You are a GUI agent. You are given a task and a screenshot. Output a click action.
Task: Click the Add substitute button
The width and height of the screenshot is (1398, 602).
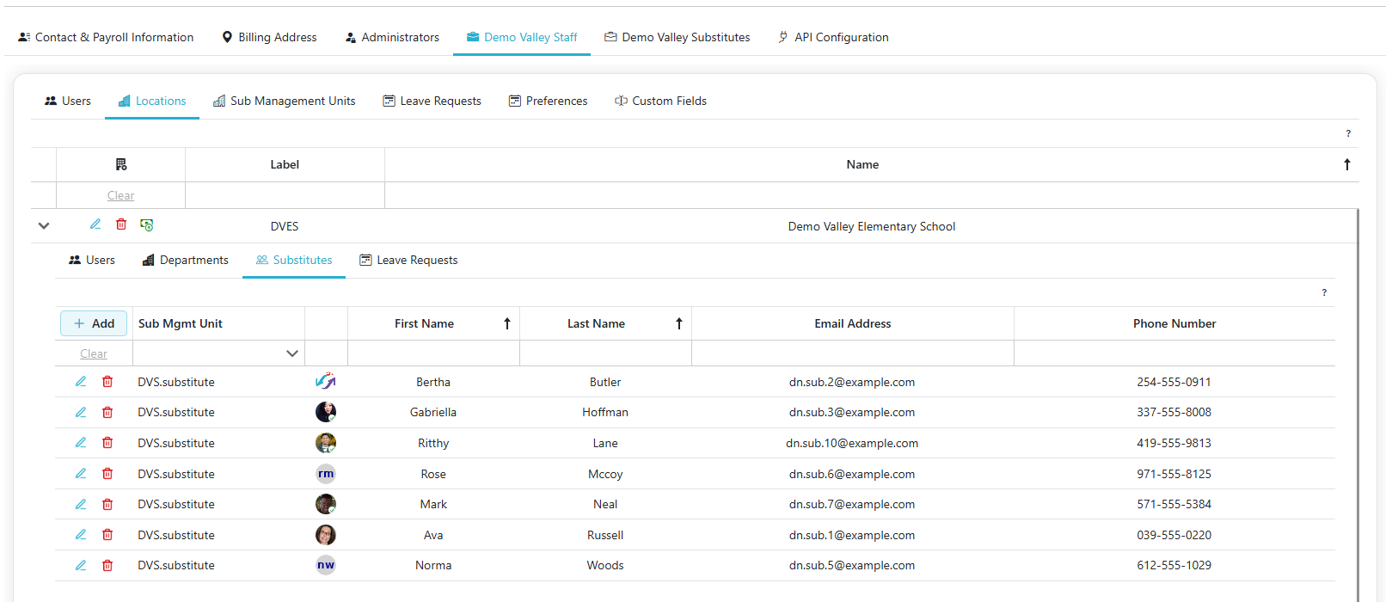click(94, 323)
